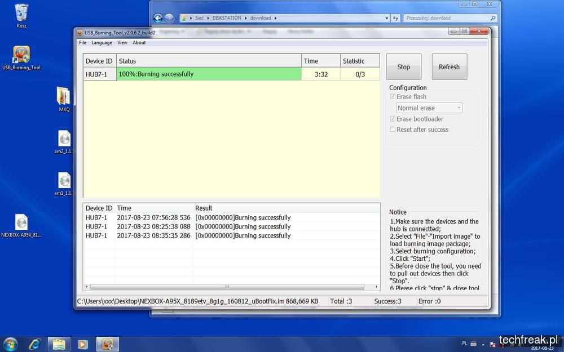Launch Internet Explorer from taskbar
The height and width of the screenshot is (352, 564).
pos(35,345)
